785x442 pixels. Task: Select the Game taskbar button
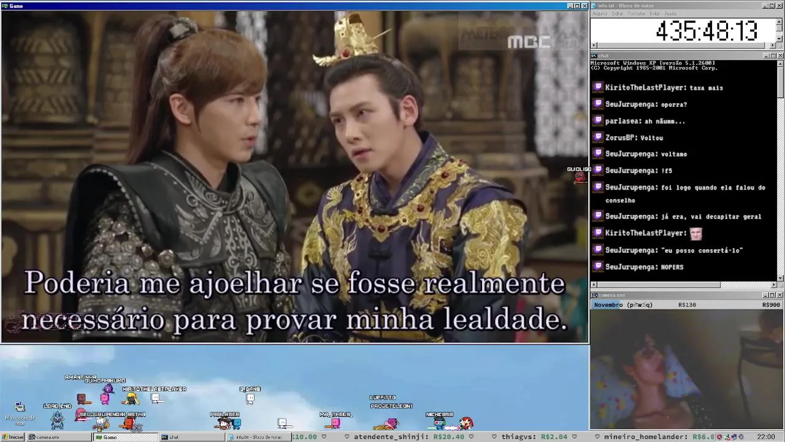[125, 437]
